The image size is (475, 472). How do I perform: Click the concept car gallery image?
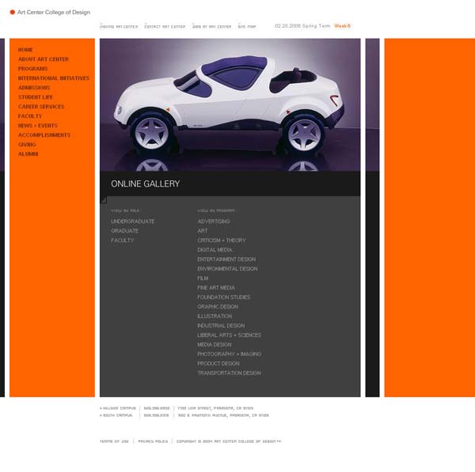(230, 104)
